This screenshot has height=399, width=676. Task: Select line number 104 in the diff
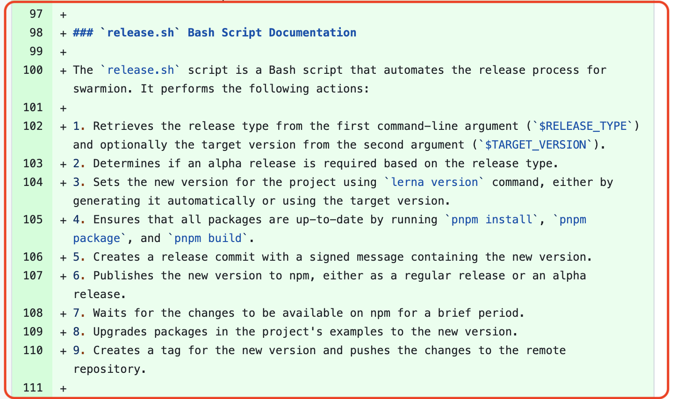(33, 182)
